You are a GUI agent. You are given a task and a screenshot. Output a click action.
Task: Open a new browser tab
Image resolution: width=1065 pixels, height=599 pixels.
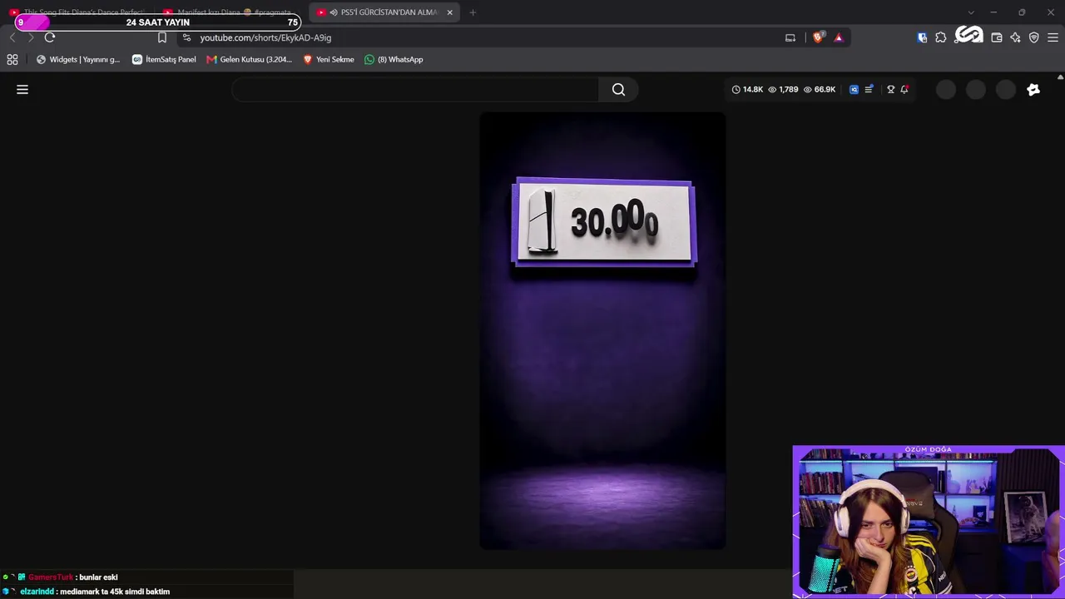tap(473, 12)
